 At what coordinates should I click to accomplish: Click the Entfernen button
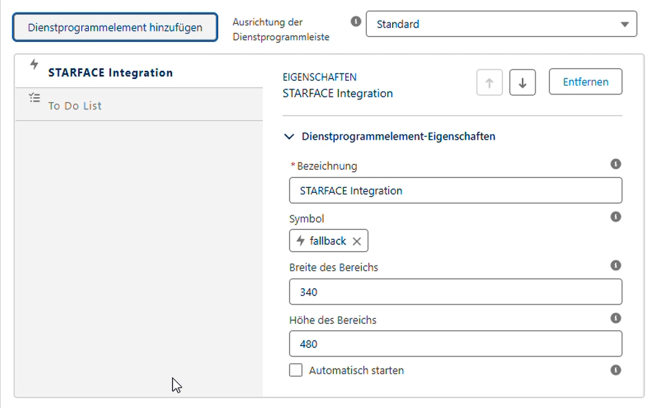pyautogui.click(x=585, y=82)
